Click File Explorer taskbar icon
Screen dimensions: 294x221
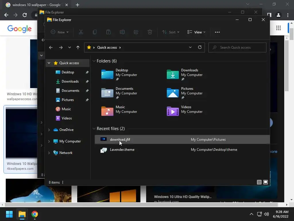coord(22,214)
